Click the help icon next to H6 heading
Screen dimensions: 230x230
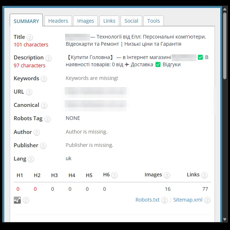point(114,175)
